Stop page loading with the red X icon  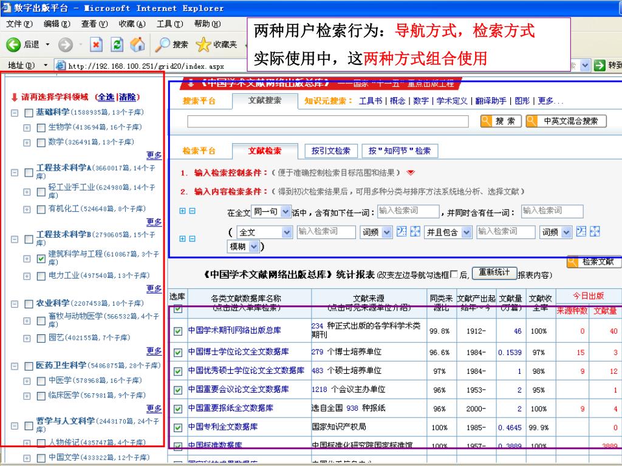pos(96,44)
